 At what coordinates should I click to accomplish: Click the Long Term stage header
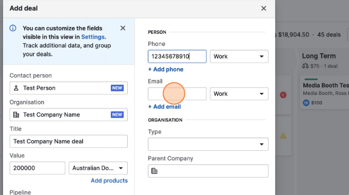pos(319,56)
